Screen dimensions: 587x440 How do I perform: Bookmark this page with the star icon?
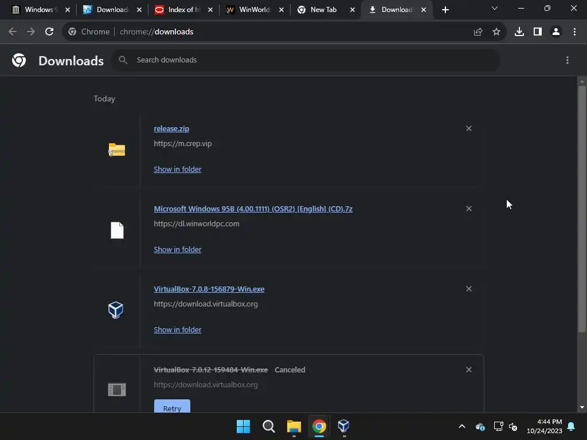(496, 32)
